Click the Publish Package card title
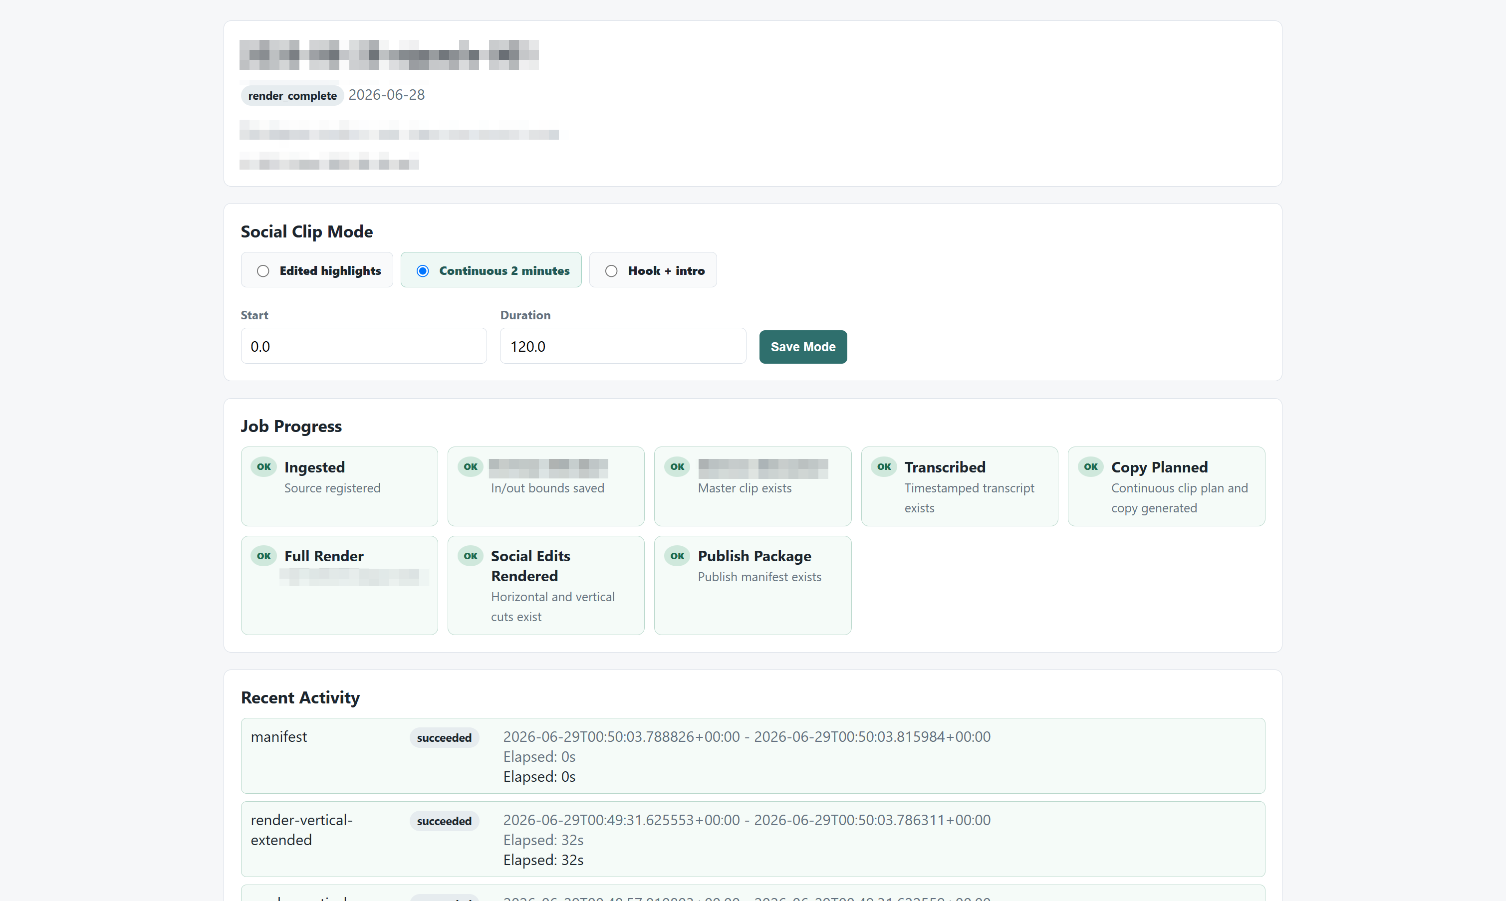Screen dimensions: 1506x901 click(754, 556)
